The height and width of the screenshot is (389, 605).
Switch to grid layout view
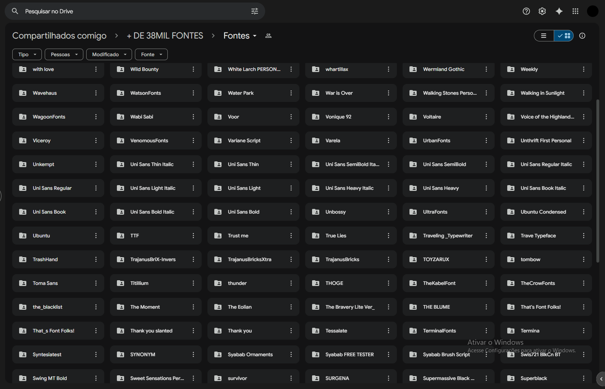click(564, 36)
